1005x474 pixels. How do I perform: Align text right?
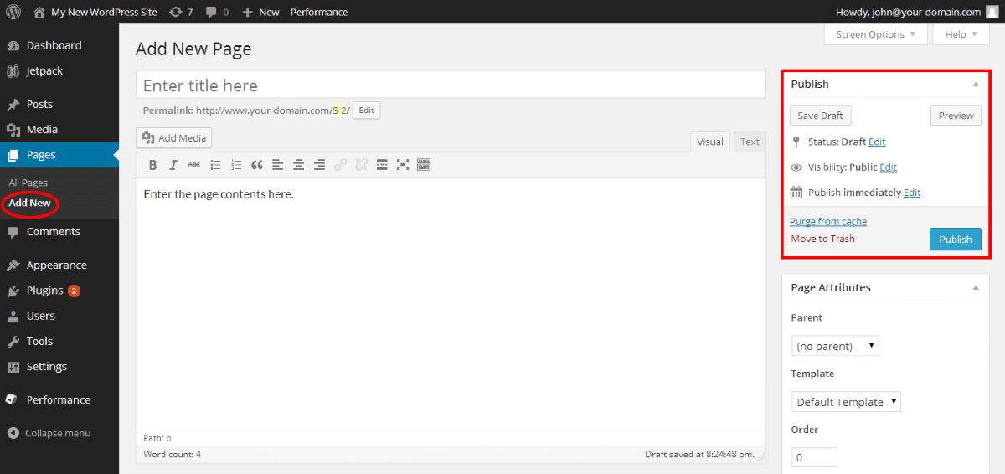319,165
